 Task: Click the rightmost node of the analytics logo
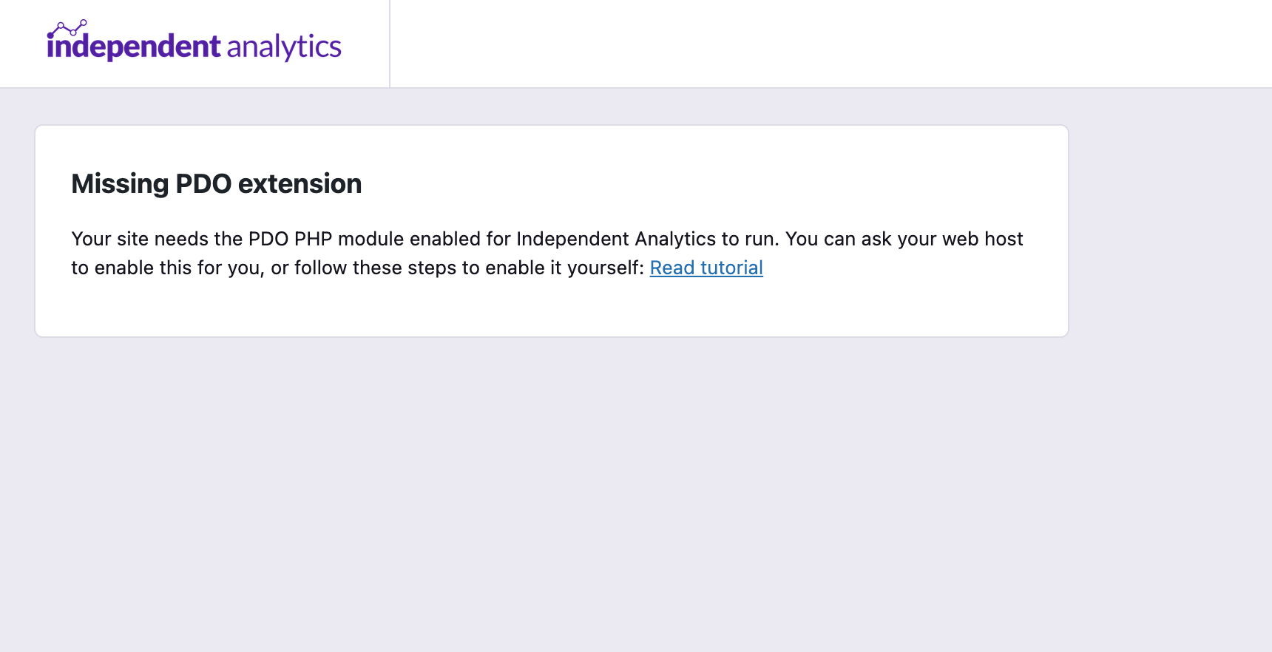coord(84,22)
